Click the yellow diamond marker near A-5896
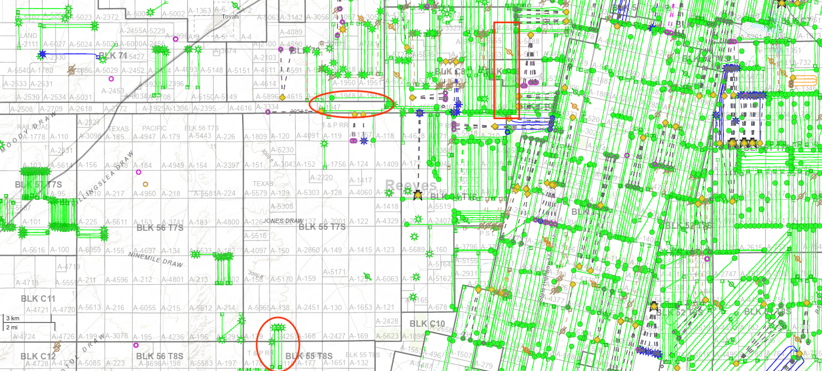This screenshot has height=371, width=822. tap(283, 97)
